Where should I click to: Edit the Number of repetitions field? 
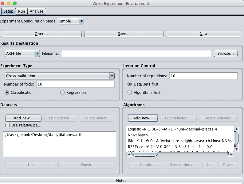[203, 76]
